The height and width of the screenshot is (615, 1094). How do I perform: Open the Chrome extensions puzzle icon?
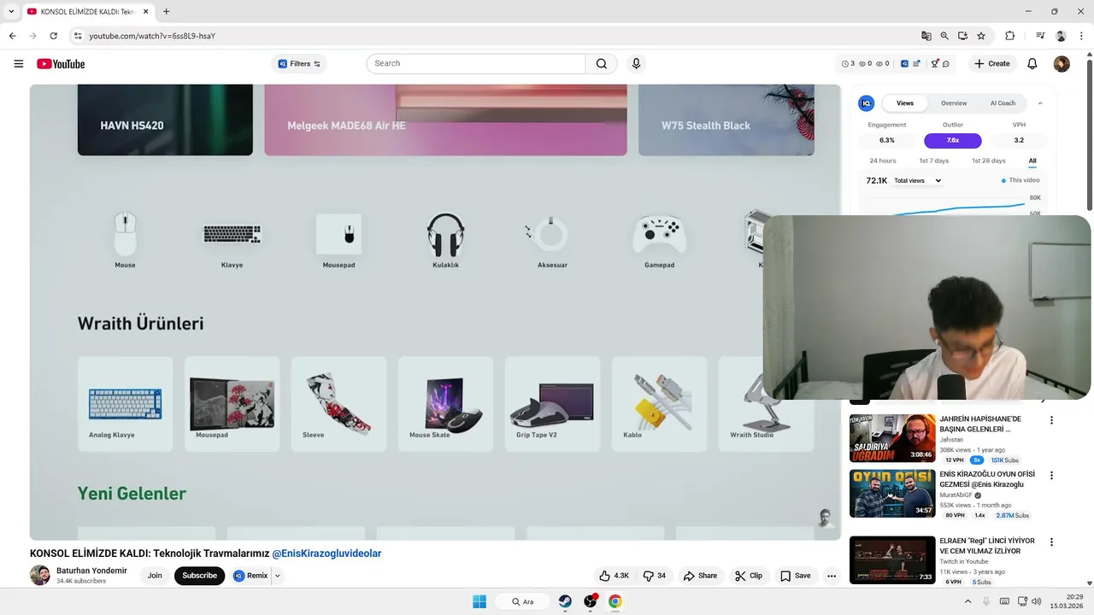click(1010, 36)
